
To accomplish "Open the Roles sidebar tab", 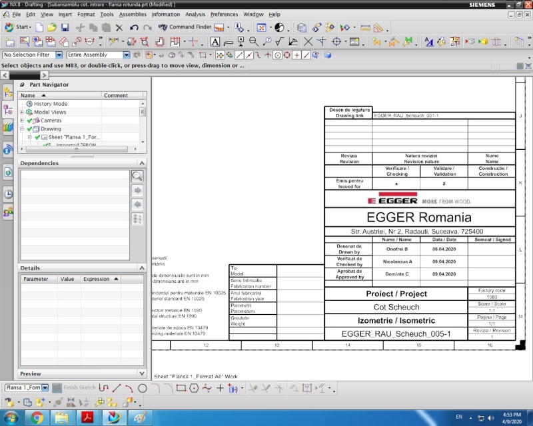I will [8, 212].
